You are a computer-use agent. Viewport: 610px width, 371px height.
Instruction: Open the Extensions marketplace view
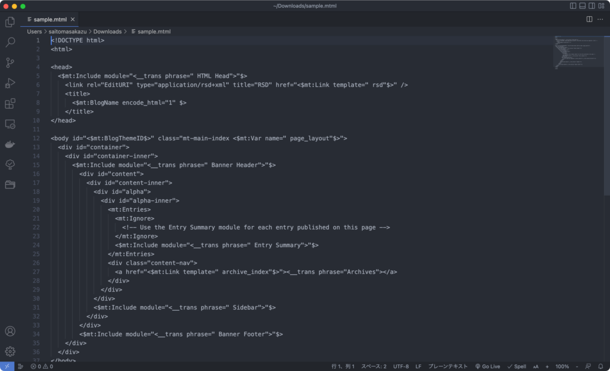click(10, 103)
